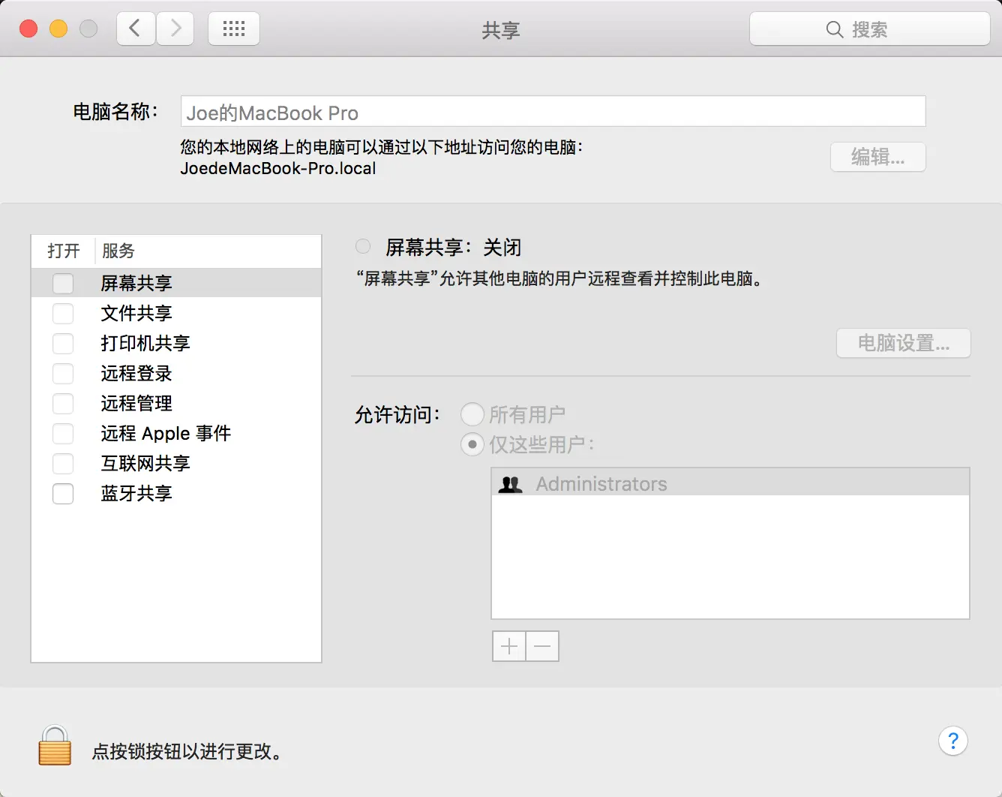Click the 电脑名称 text field
Image resolution: width=1002 pixels, height=797 pixels.
point(553,112)
